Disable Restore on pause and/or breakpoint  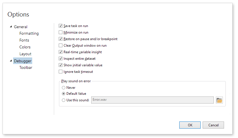[60, 39]
